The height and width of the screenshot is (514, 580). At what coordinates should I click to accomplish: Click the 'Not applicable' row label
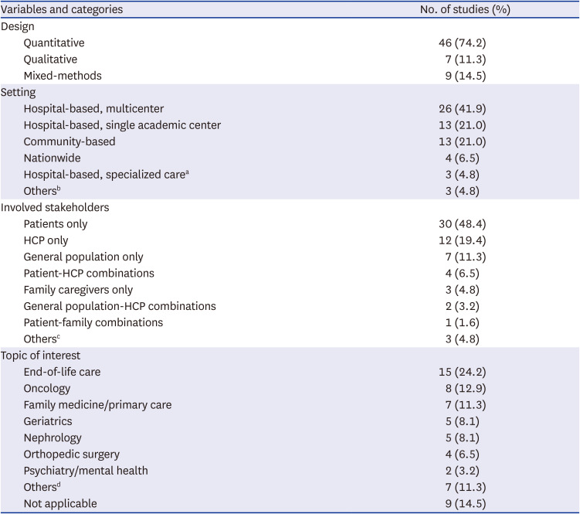coord(60,503)
